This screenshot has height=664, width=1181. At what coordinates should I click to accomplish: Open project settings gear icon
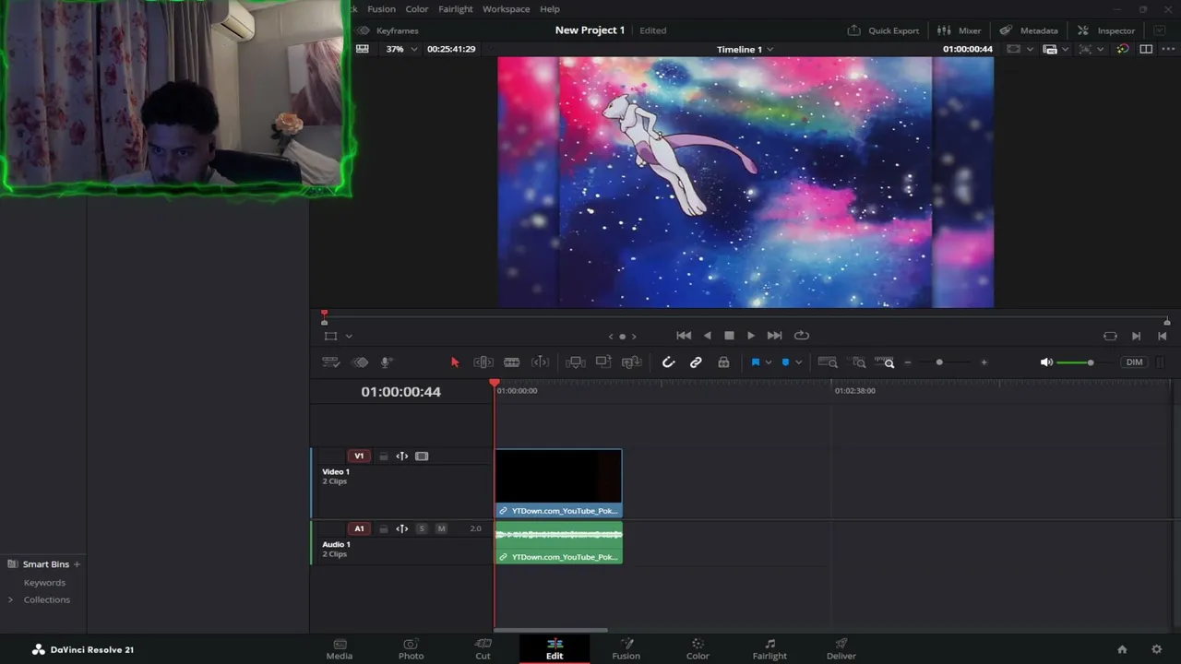click(1156, 649)
